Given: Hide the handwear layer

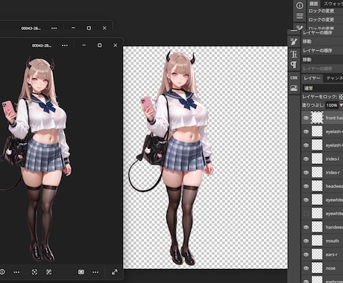Looking at the screenshot, I should [306, 227].
